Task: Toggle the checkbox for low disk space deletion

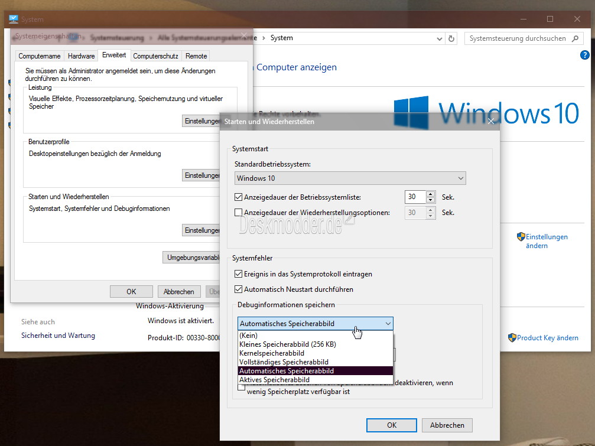Action: point(241,387)
